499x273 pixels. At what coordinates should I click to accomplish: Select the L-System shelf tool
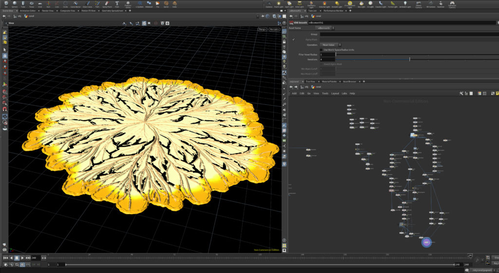pos(139,4)
